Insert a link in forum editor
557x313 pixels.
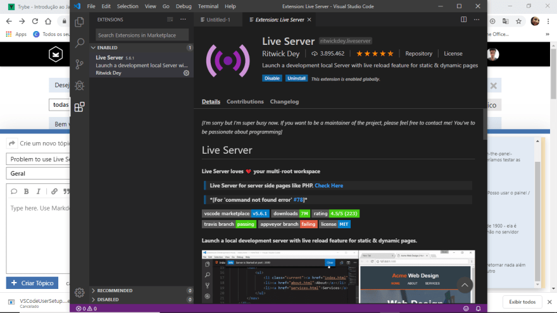point(54,191)
